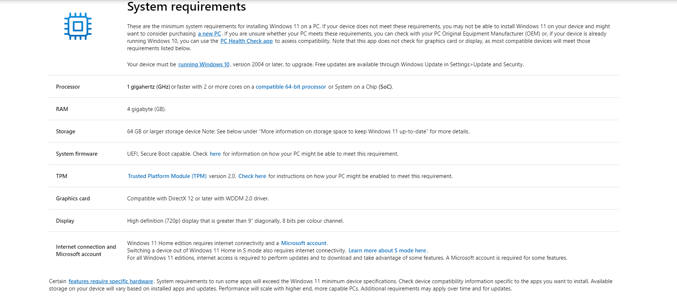Click the blue processor chip icon
This screenshot has height=300, width=677.
(78, 26)
